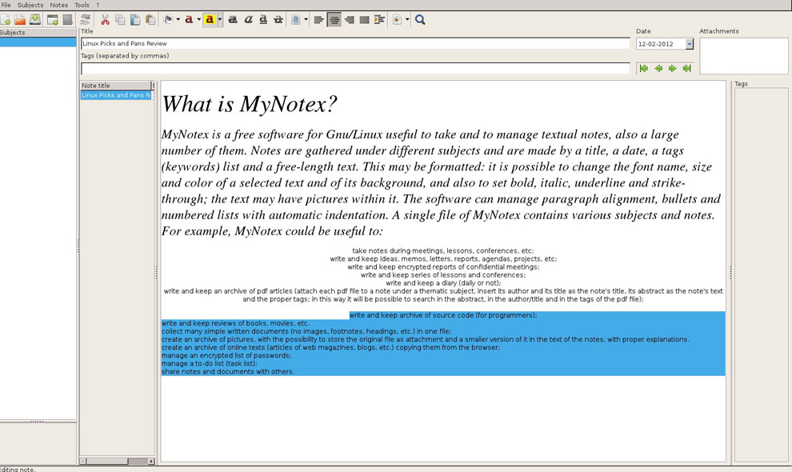The image size is (792, 472).
Task: Click the indent list icon with orange arrow
Action: pos(379,20)
